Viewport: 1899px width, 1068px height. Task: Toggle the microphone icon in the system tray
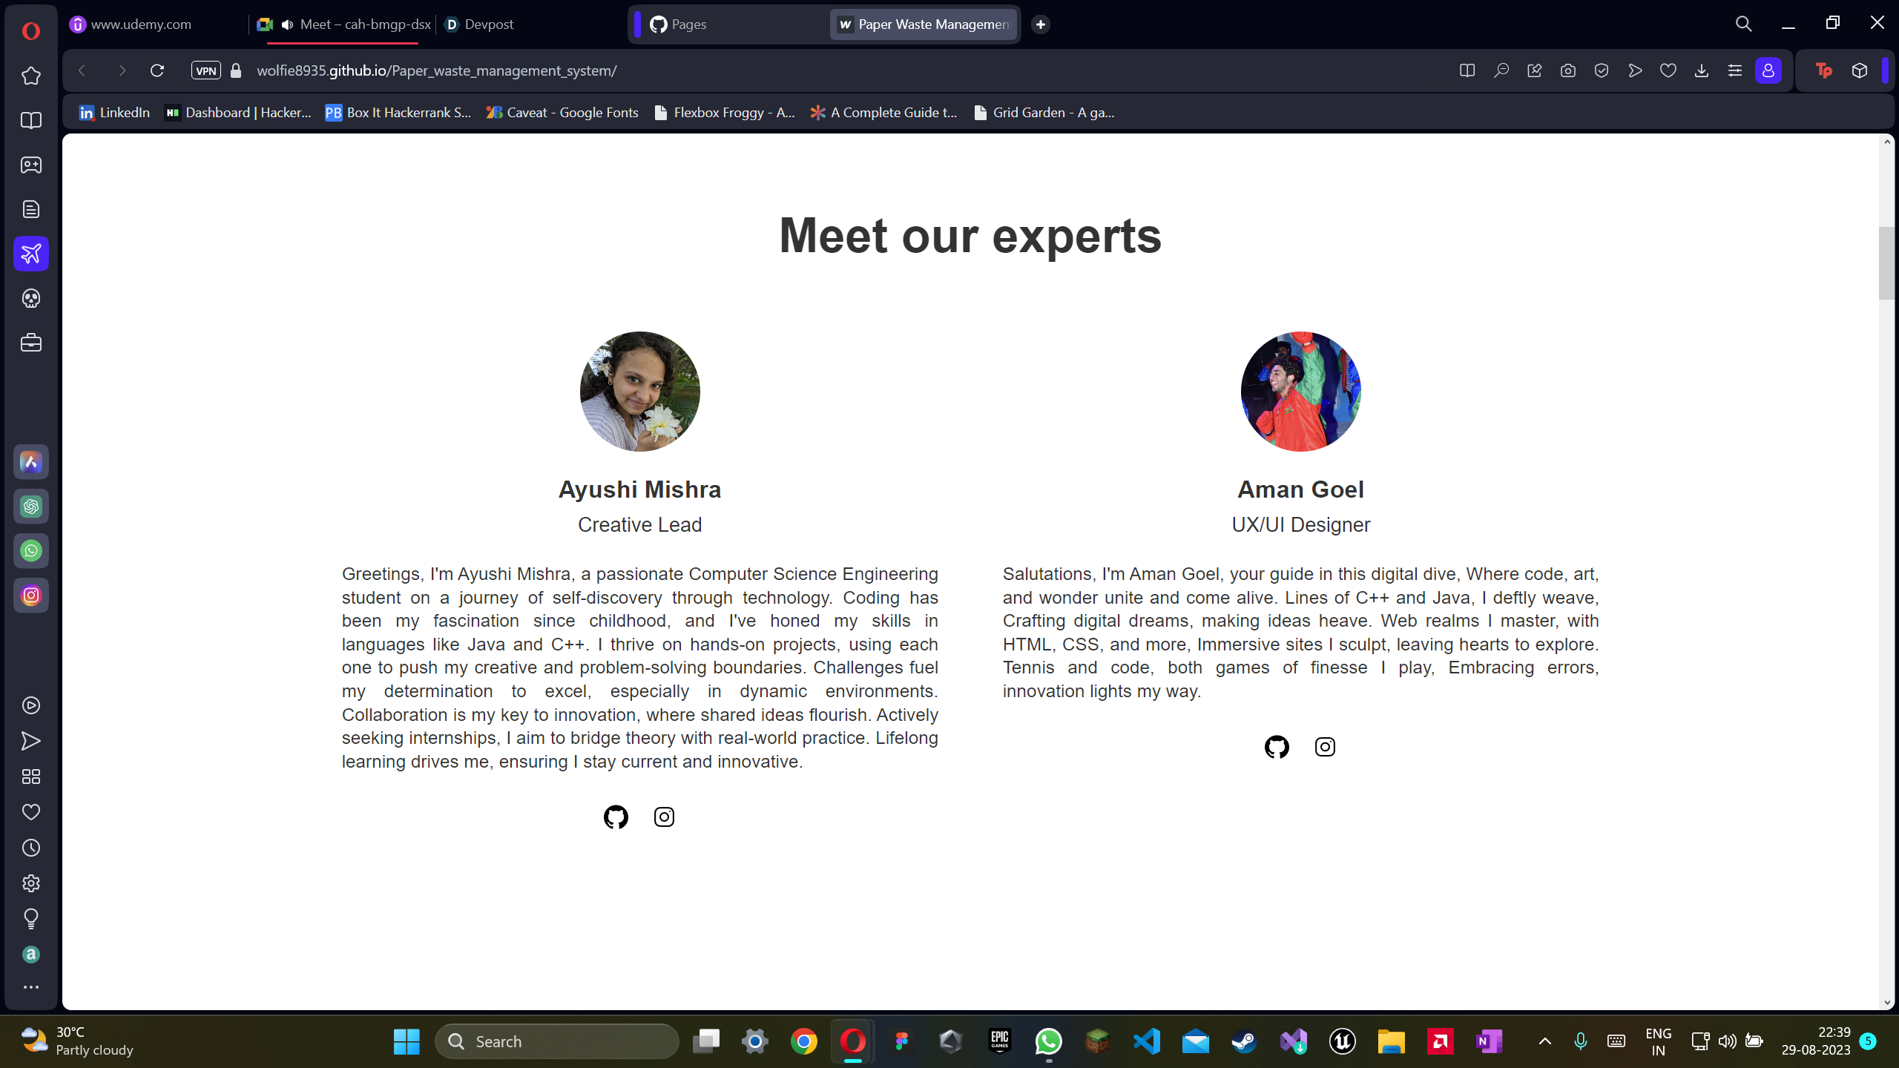click(x=1580, y=1041)
